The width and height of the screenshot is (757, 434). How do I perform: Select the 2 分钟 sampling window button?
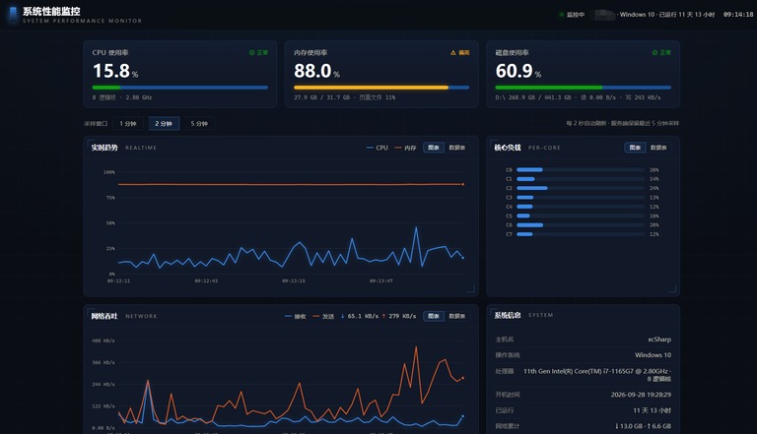coord(164,123)
